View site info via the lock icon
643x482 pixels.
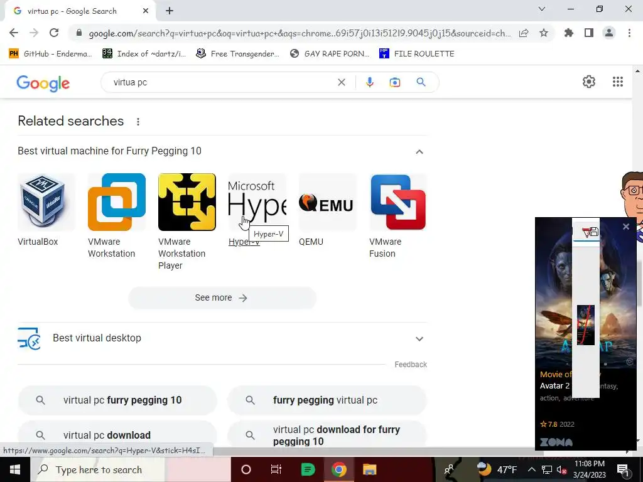point(79,33)
